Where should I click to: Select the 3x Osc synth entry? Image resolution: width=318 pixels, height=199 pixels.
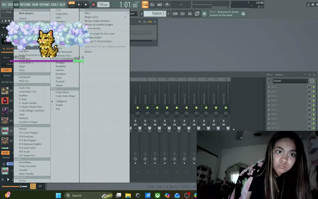22,181
